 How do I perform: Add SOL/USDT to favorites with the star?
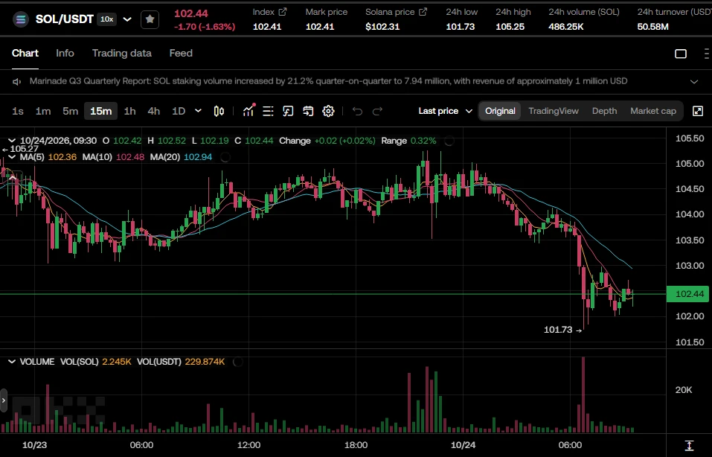click(150, 19)
